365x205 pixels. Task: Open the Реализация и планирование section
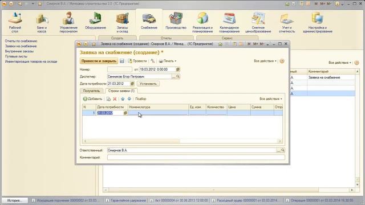pos(202,23)
